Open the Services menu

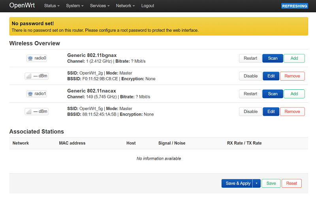pos(100,6)
